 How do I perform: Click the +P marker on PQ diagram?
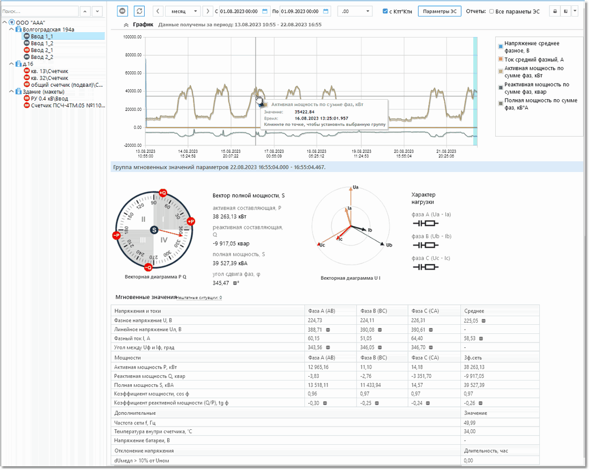tap(191, 222)
